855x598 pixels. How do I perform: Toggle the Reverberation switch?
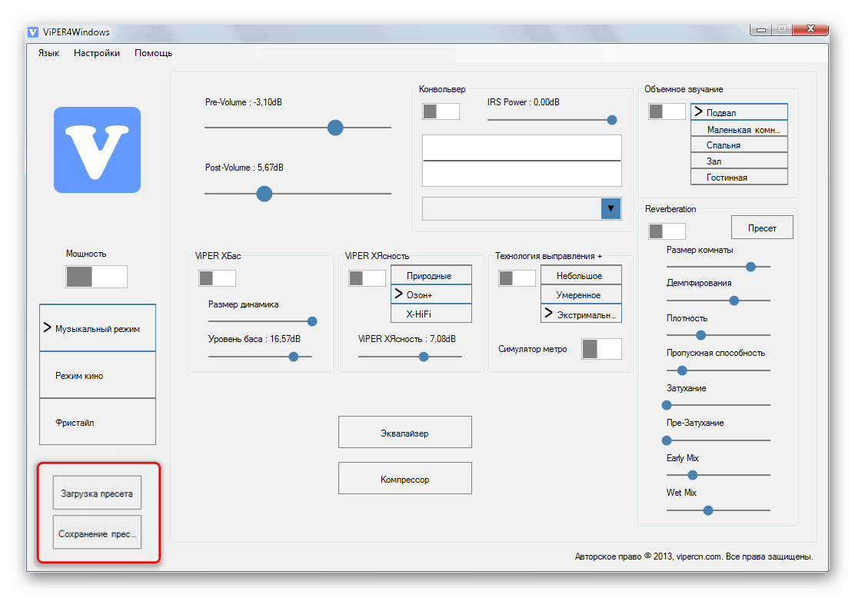667,231
